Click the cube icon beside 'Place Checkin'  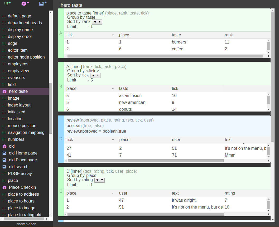coord(4,187)
